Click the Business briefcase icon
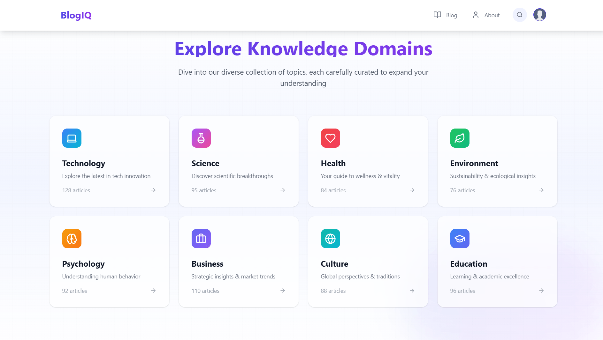The height and width of the screenshot is (340, 603). (201, 238)
